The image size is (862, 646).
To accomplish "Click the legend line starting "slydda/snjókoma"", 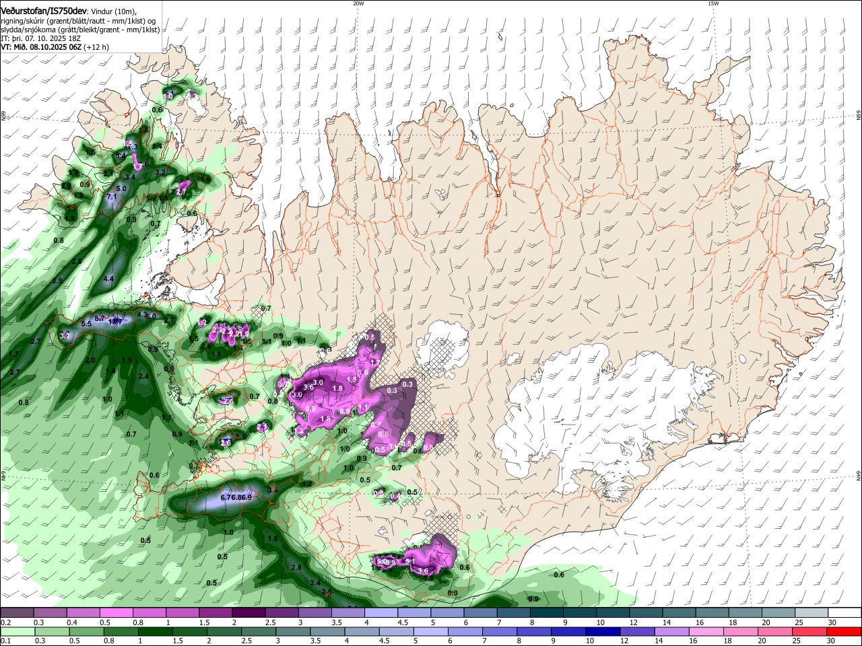I will click(80, 30).
